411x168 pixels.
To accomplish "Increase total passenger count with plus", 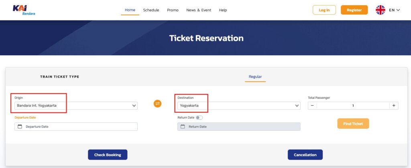I will click(x=394, y=106).
